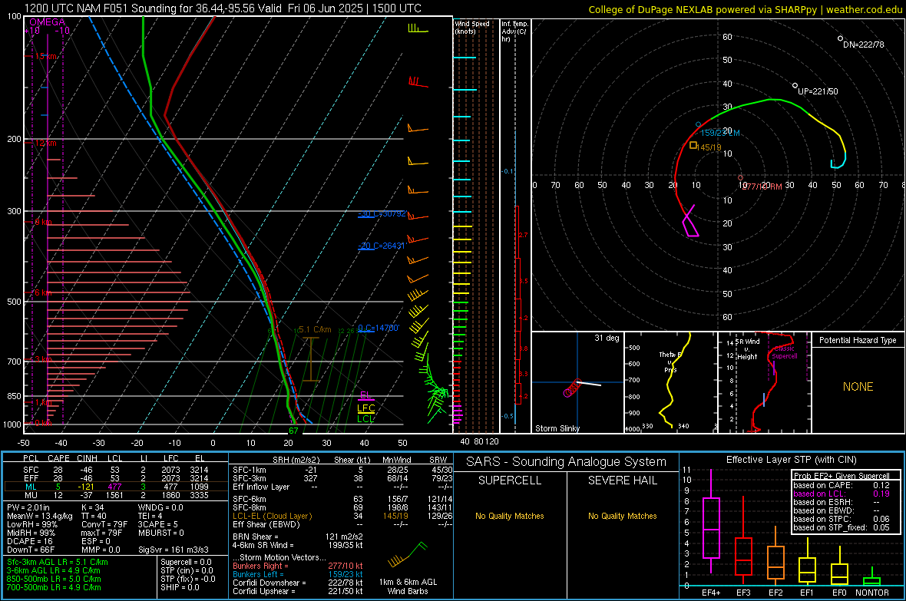Click the 1km & 6km AGL wind barbs graphic
This screenshot has width=906, height=601.
pyautogui.click(x=408, y=556)
